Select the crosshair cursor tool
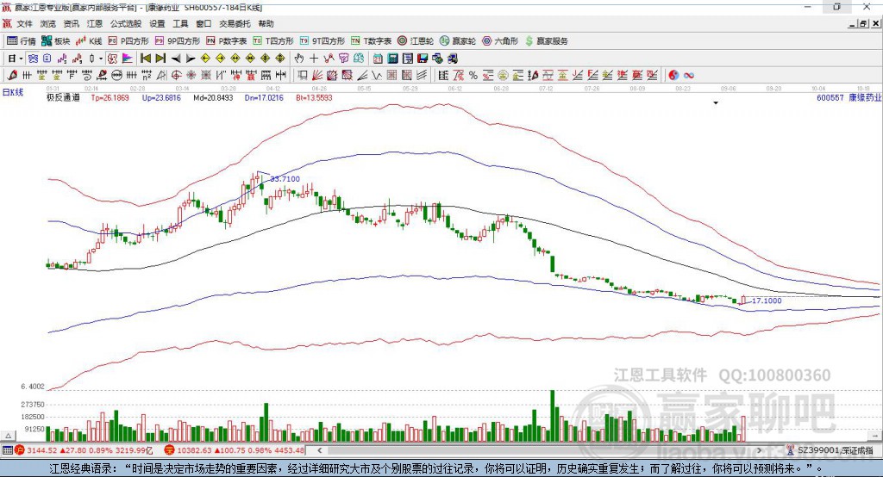The width and height of the screenshot is (883, 477). coord(314,59)
